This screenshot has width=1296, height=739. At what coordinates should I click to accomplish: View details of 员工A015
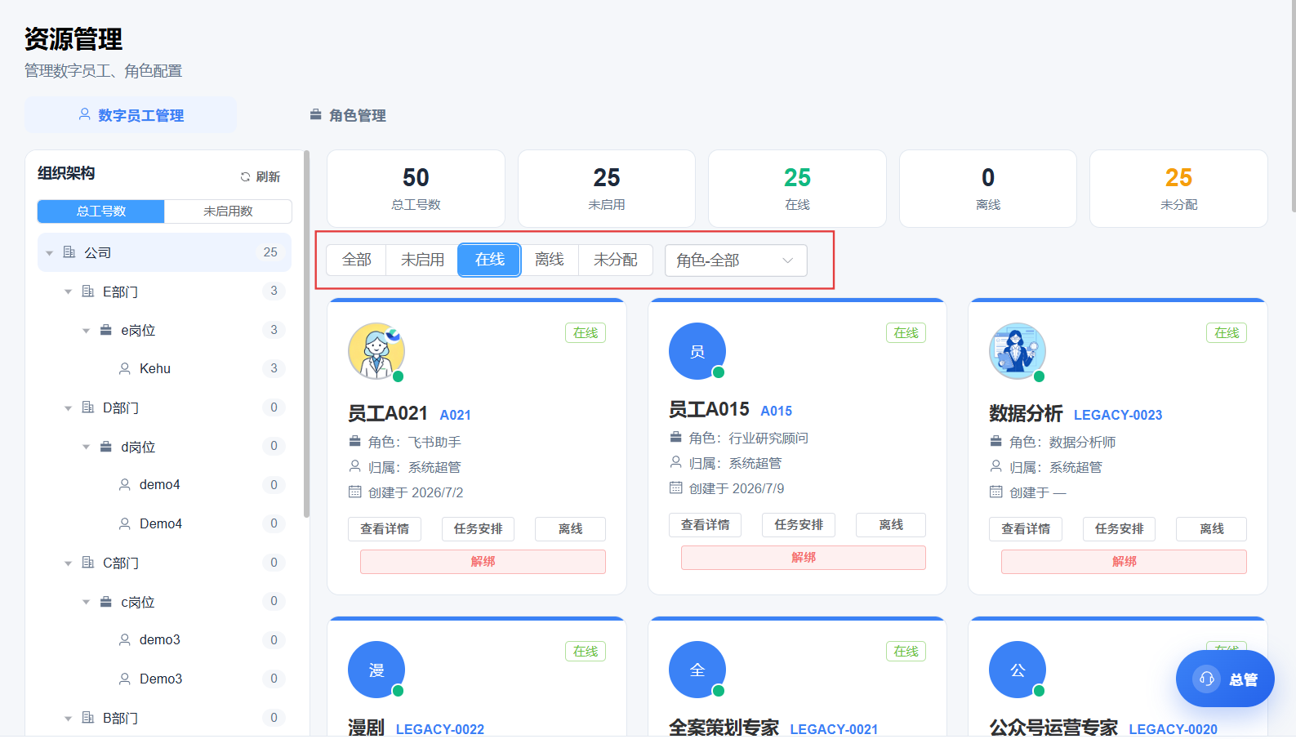pyautogui.click(x=706, y=525)
